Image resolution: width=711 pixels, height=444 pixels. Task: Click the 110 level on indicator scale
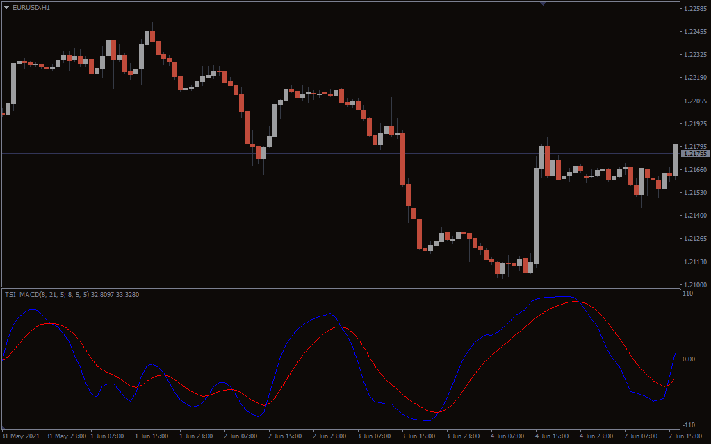click(x=688, y=294)
